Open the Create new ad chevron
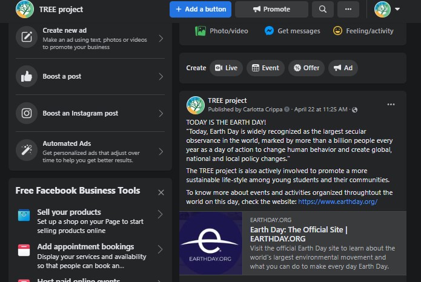 point(161,38)
